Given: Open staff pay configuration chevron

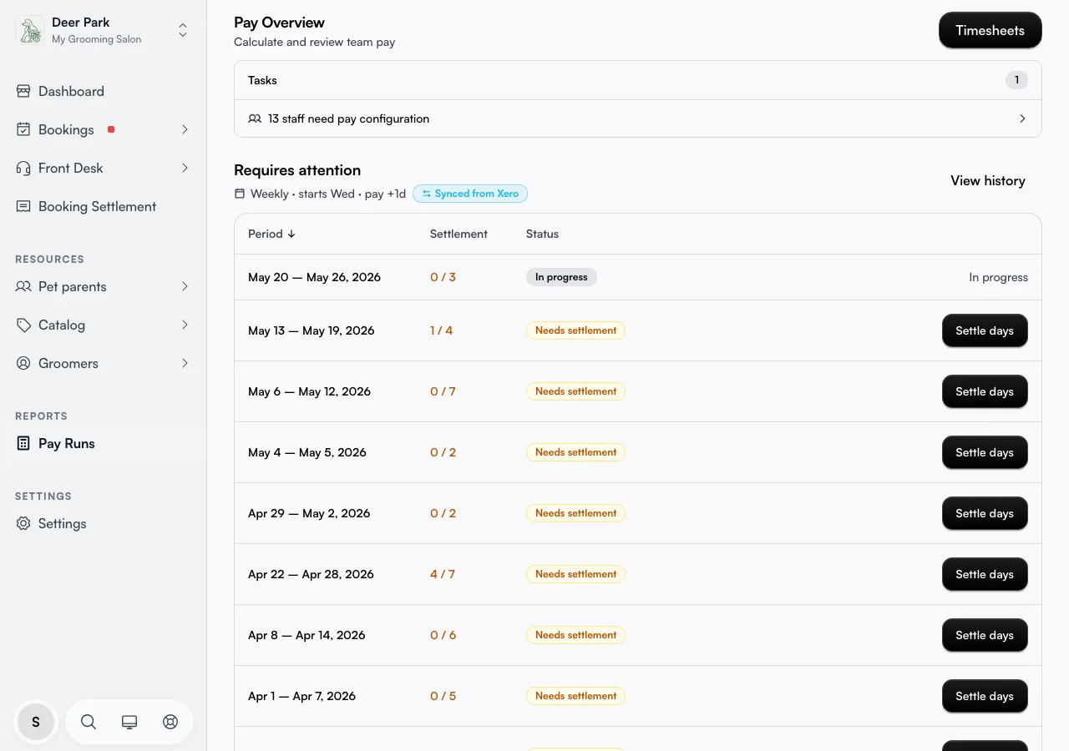Looking at the screenshot, I should (x=1022, y=119).
